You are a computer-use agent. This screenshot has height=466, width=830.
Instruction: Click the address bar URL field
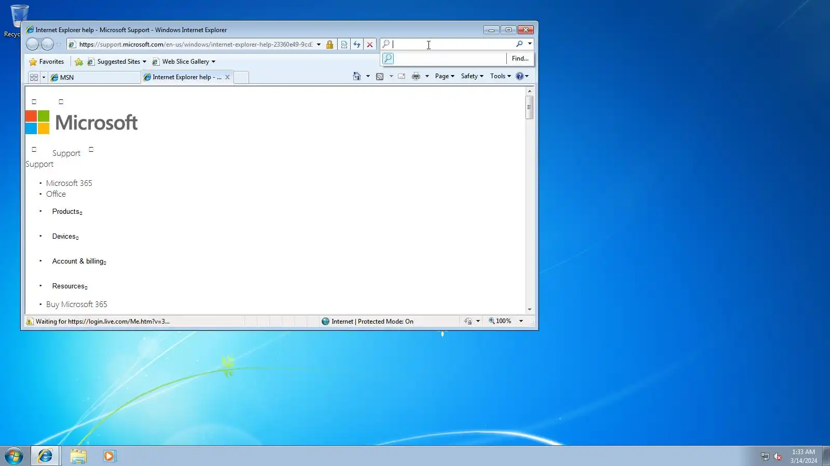[196, 45]
